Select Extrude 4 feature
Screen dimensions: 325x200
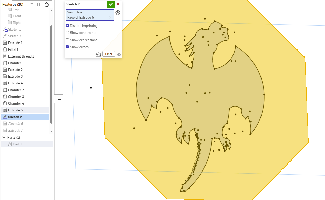[15, 83]
